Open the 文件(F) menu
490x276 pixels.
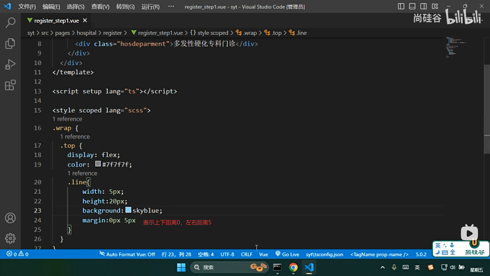[x=27, y=7]
